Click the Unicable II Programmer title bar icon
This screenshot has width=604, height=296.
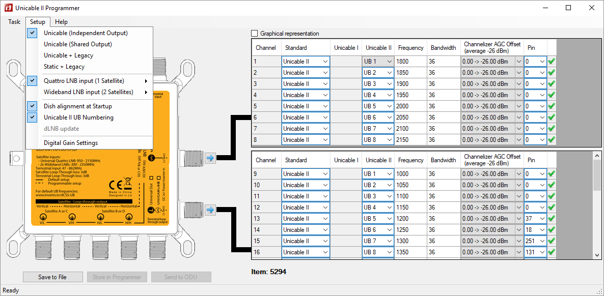click(x=8, y=8)
